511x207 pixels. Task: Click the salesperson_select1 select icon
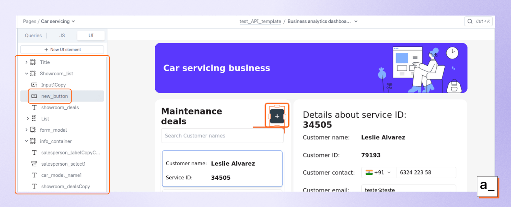point(34,164)
